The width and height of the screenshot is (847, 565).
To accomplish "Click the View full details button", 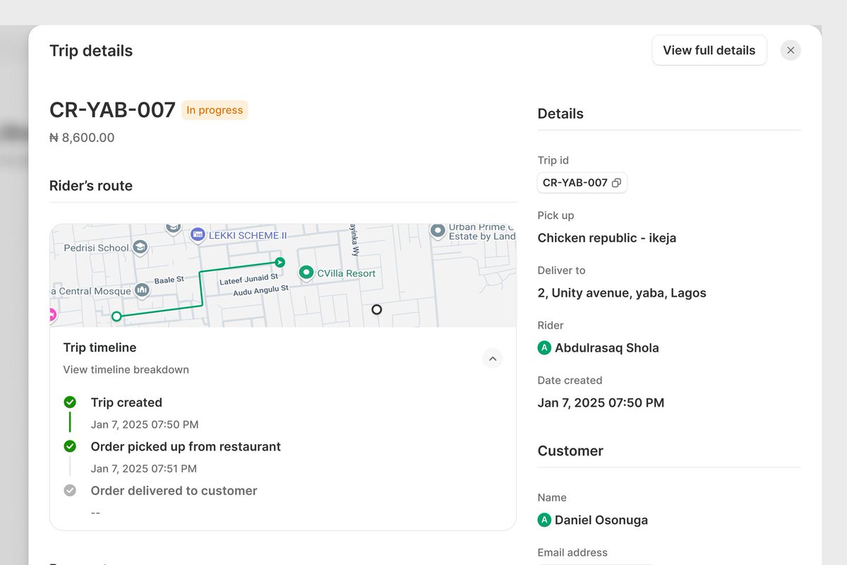I will 709,50.
